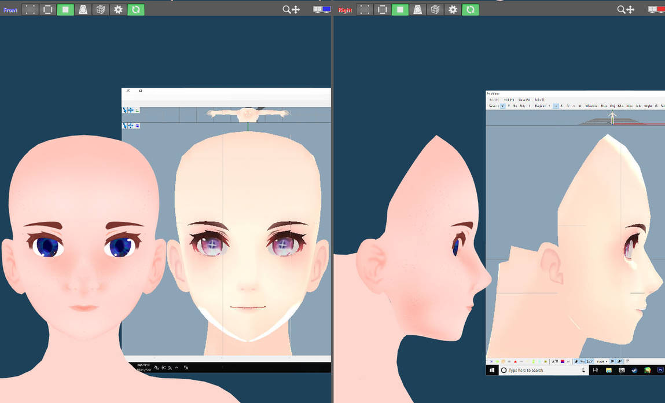Open the Front view name label
Image resolution: width=665 pixels, height=403 pixels.
pos(10,10)
